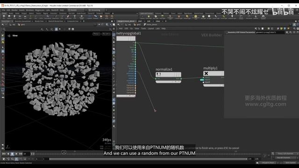The width and height of the screenshot is (299, 168).
Task: Click the current frame number field
Action: coord(27,154)
